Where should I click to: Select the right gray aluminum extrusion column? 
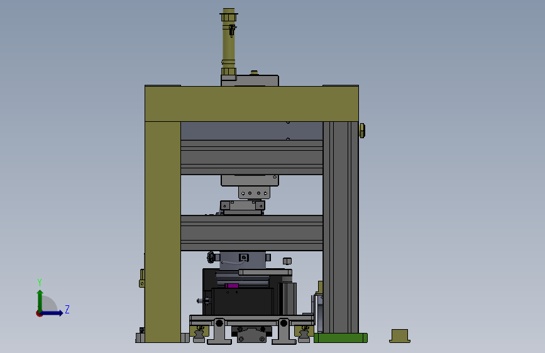click(x=341, y=227)
